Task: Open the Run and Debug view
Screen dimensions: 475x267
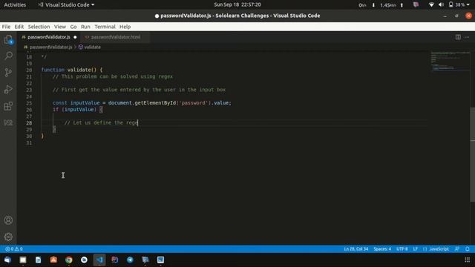Action: (x=8, y=89)
